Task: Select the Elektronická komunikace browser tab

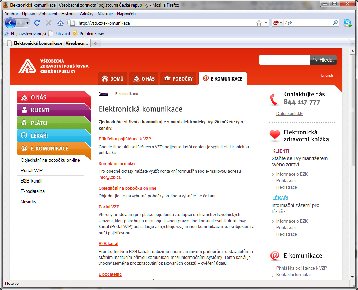Action: pos(47,43)
